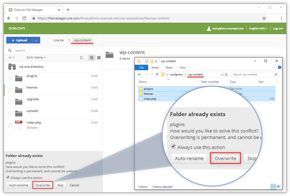
Task: Open the uploads folder icon
Action: (x=19, y=113)
